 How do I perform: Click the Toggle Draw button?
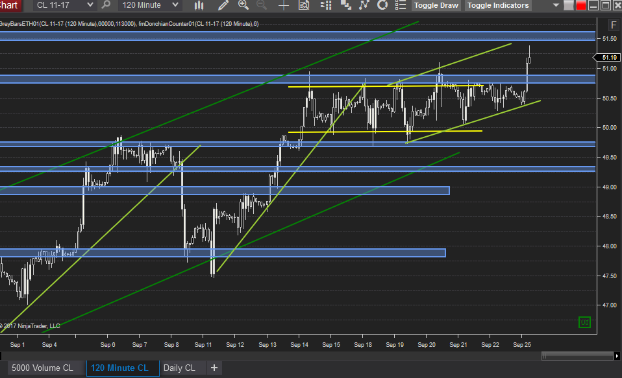(436, 5)
